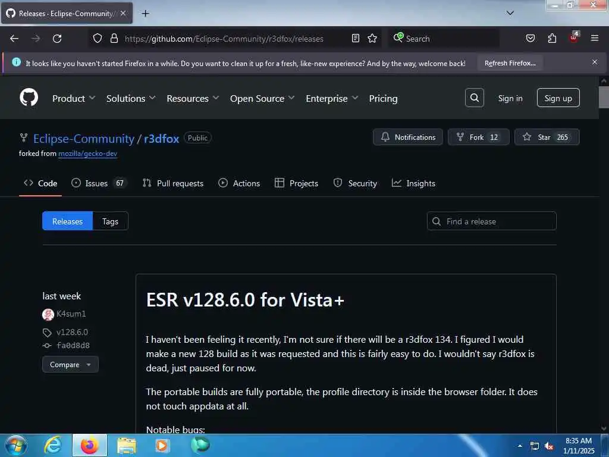
Task: Switch to the Projects tab
Action: point(296,183)
